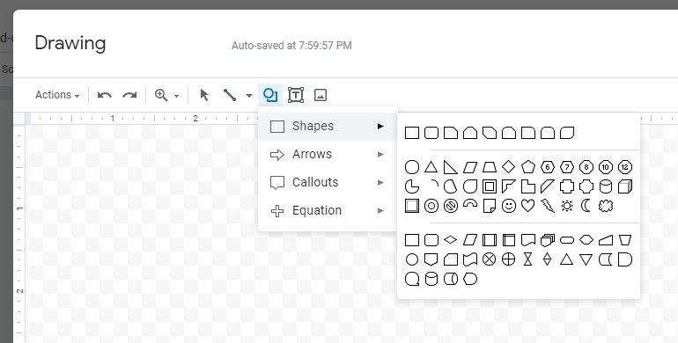
Task: Undo the last action
Action: (104, 95)
